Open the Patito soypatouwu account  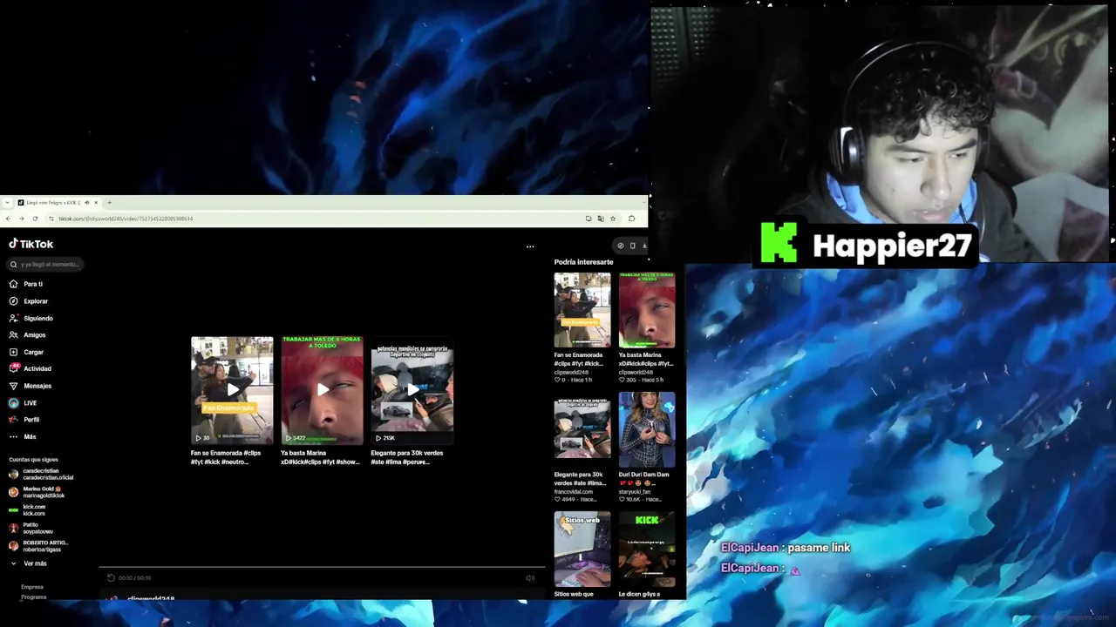tap(31, 528)
